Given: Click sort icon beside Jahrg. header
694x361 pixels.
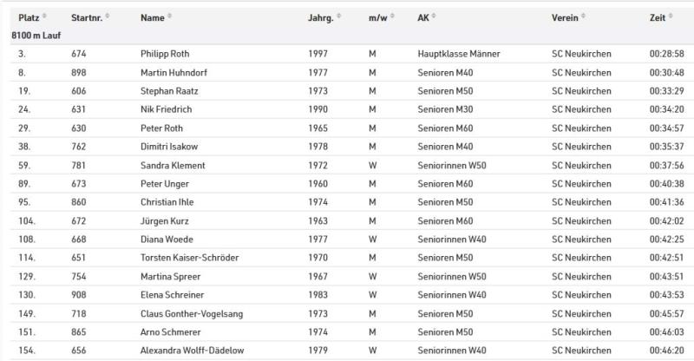Looking at the screenshot, I should pos(338,17).
